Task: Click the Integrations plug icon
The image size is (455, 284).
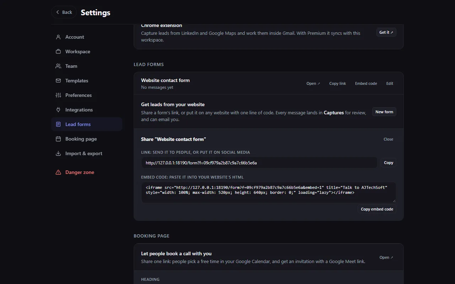Action: point(58,110)
